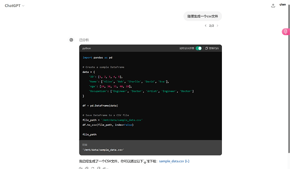Click the pink microphone voice icon

[285, 32]
